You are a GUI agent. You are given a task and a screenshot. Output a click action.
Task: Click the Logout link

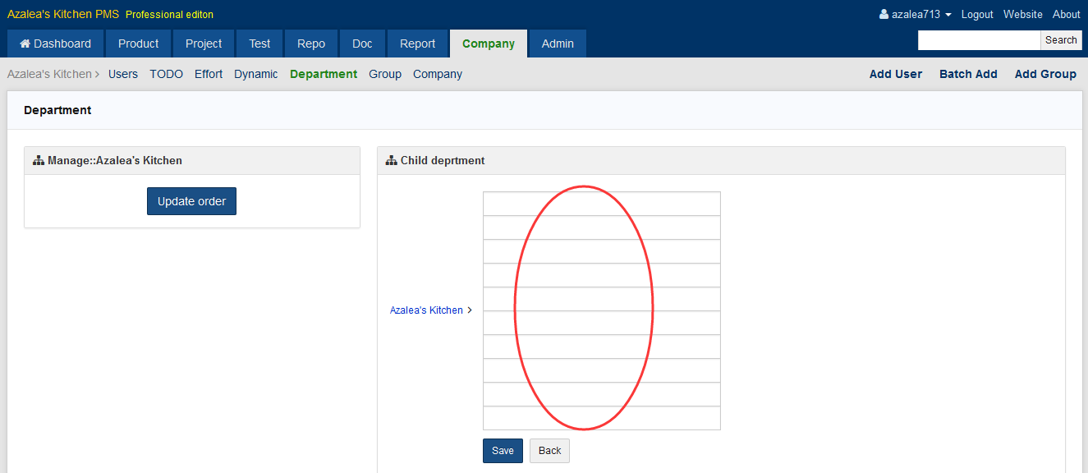977,15
